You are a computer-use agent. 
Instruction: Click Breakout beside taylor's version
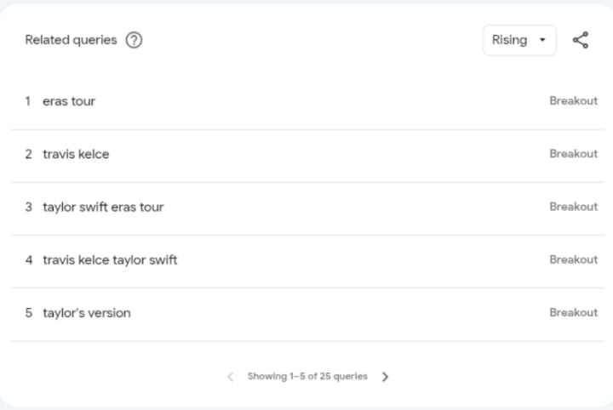(573, 312)
